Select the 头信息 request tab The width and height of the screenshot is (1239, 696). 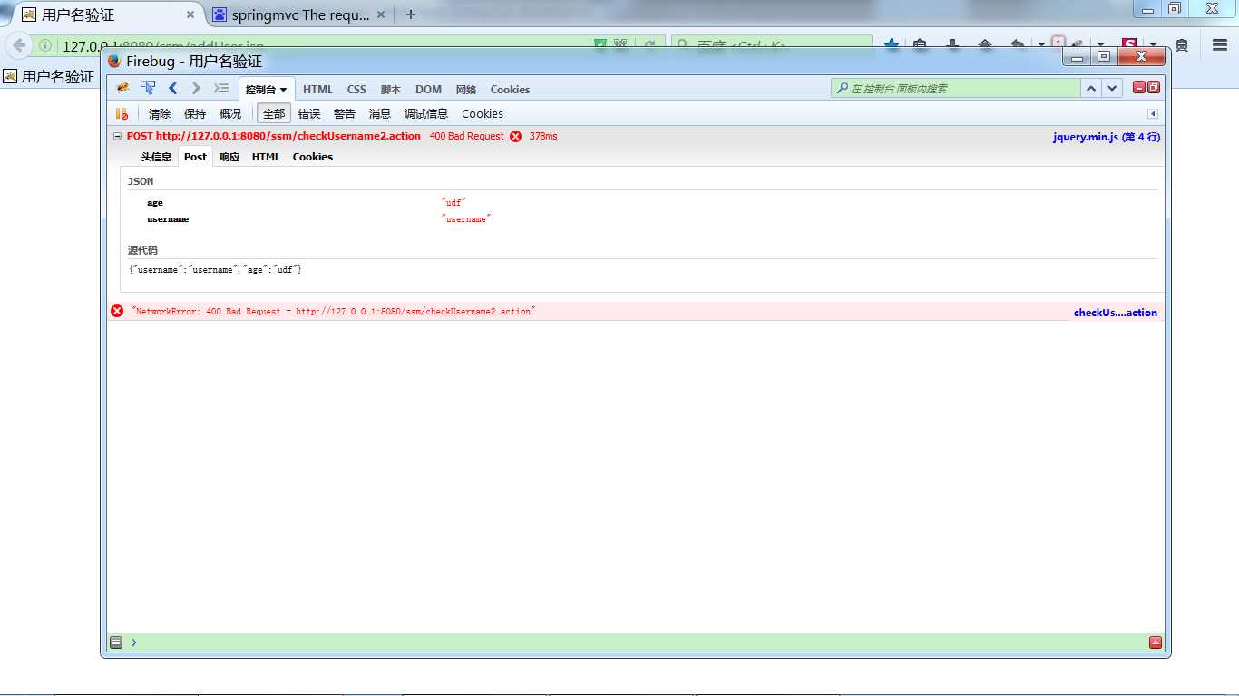pyautogui.click(x=156, y=157)
